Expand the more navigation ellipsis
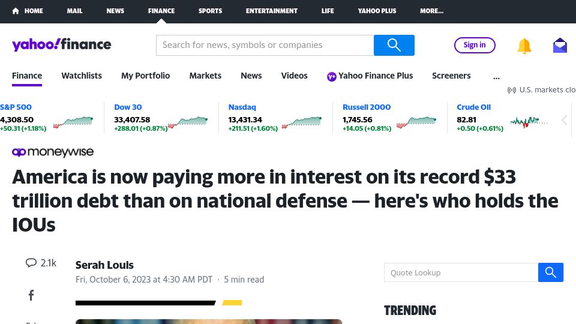 coord(496,77)
